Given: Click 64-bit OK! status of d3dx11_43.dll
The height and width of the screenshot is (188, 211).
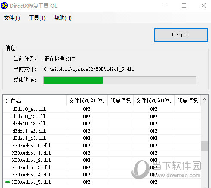Looking at the screenshot, I should click(154, 139).
